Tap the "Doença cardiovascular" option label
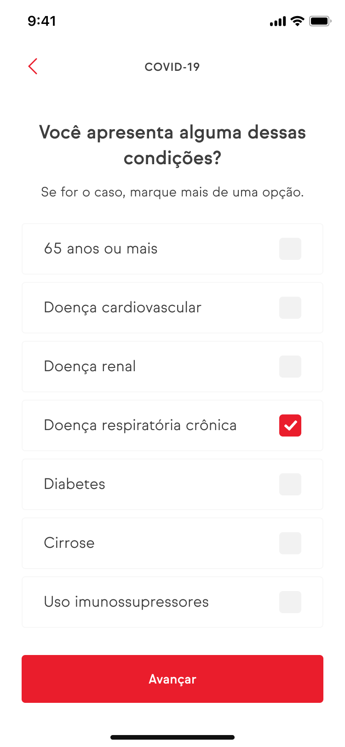Viewport: 345px width, 747px height. click(x=122, y=308)
